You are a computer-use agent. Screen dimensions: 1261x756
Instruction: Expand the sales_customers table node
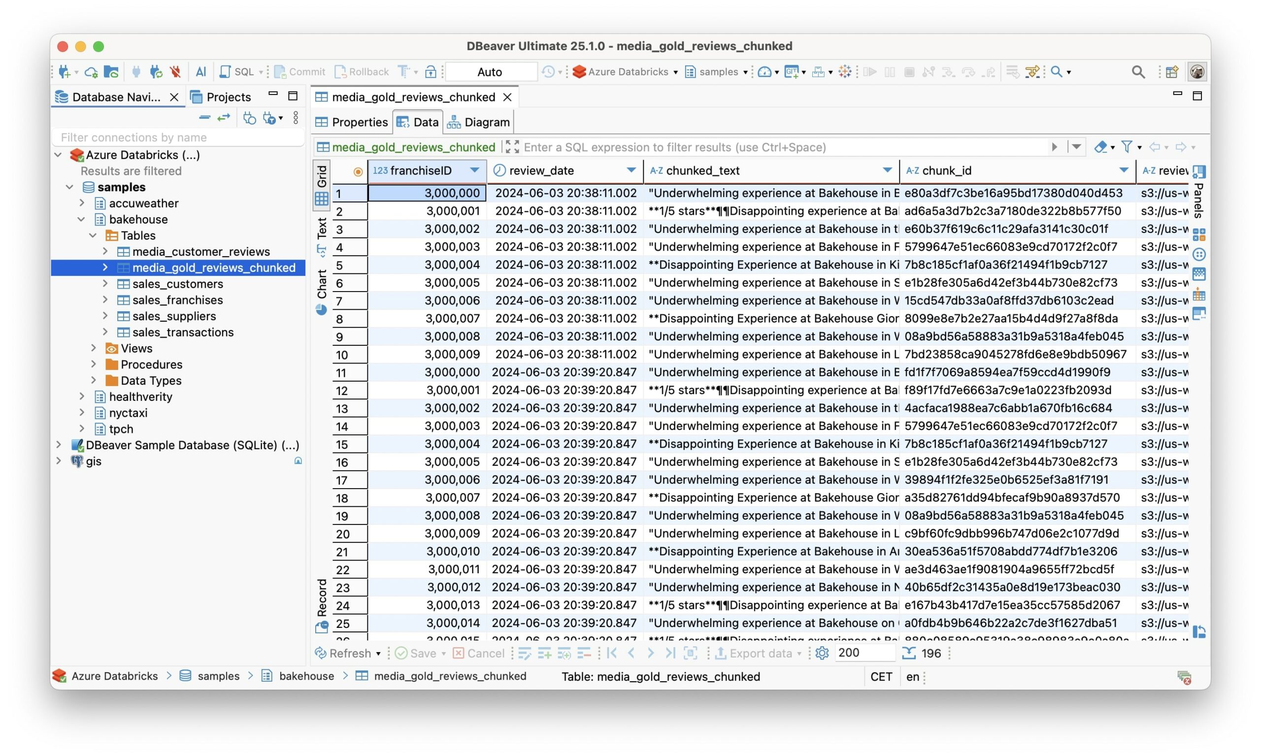pos(105,284)
